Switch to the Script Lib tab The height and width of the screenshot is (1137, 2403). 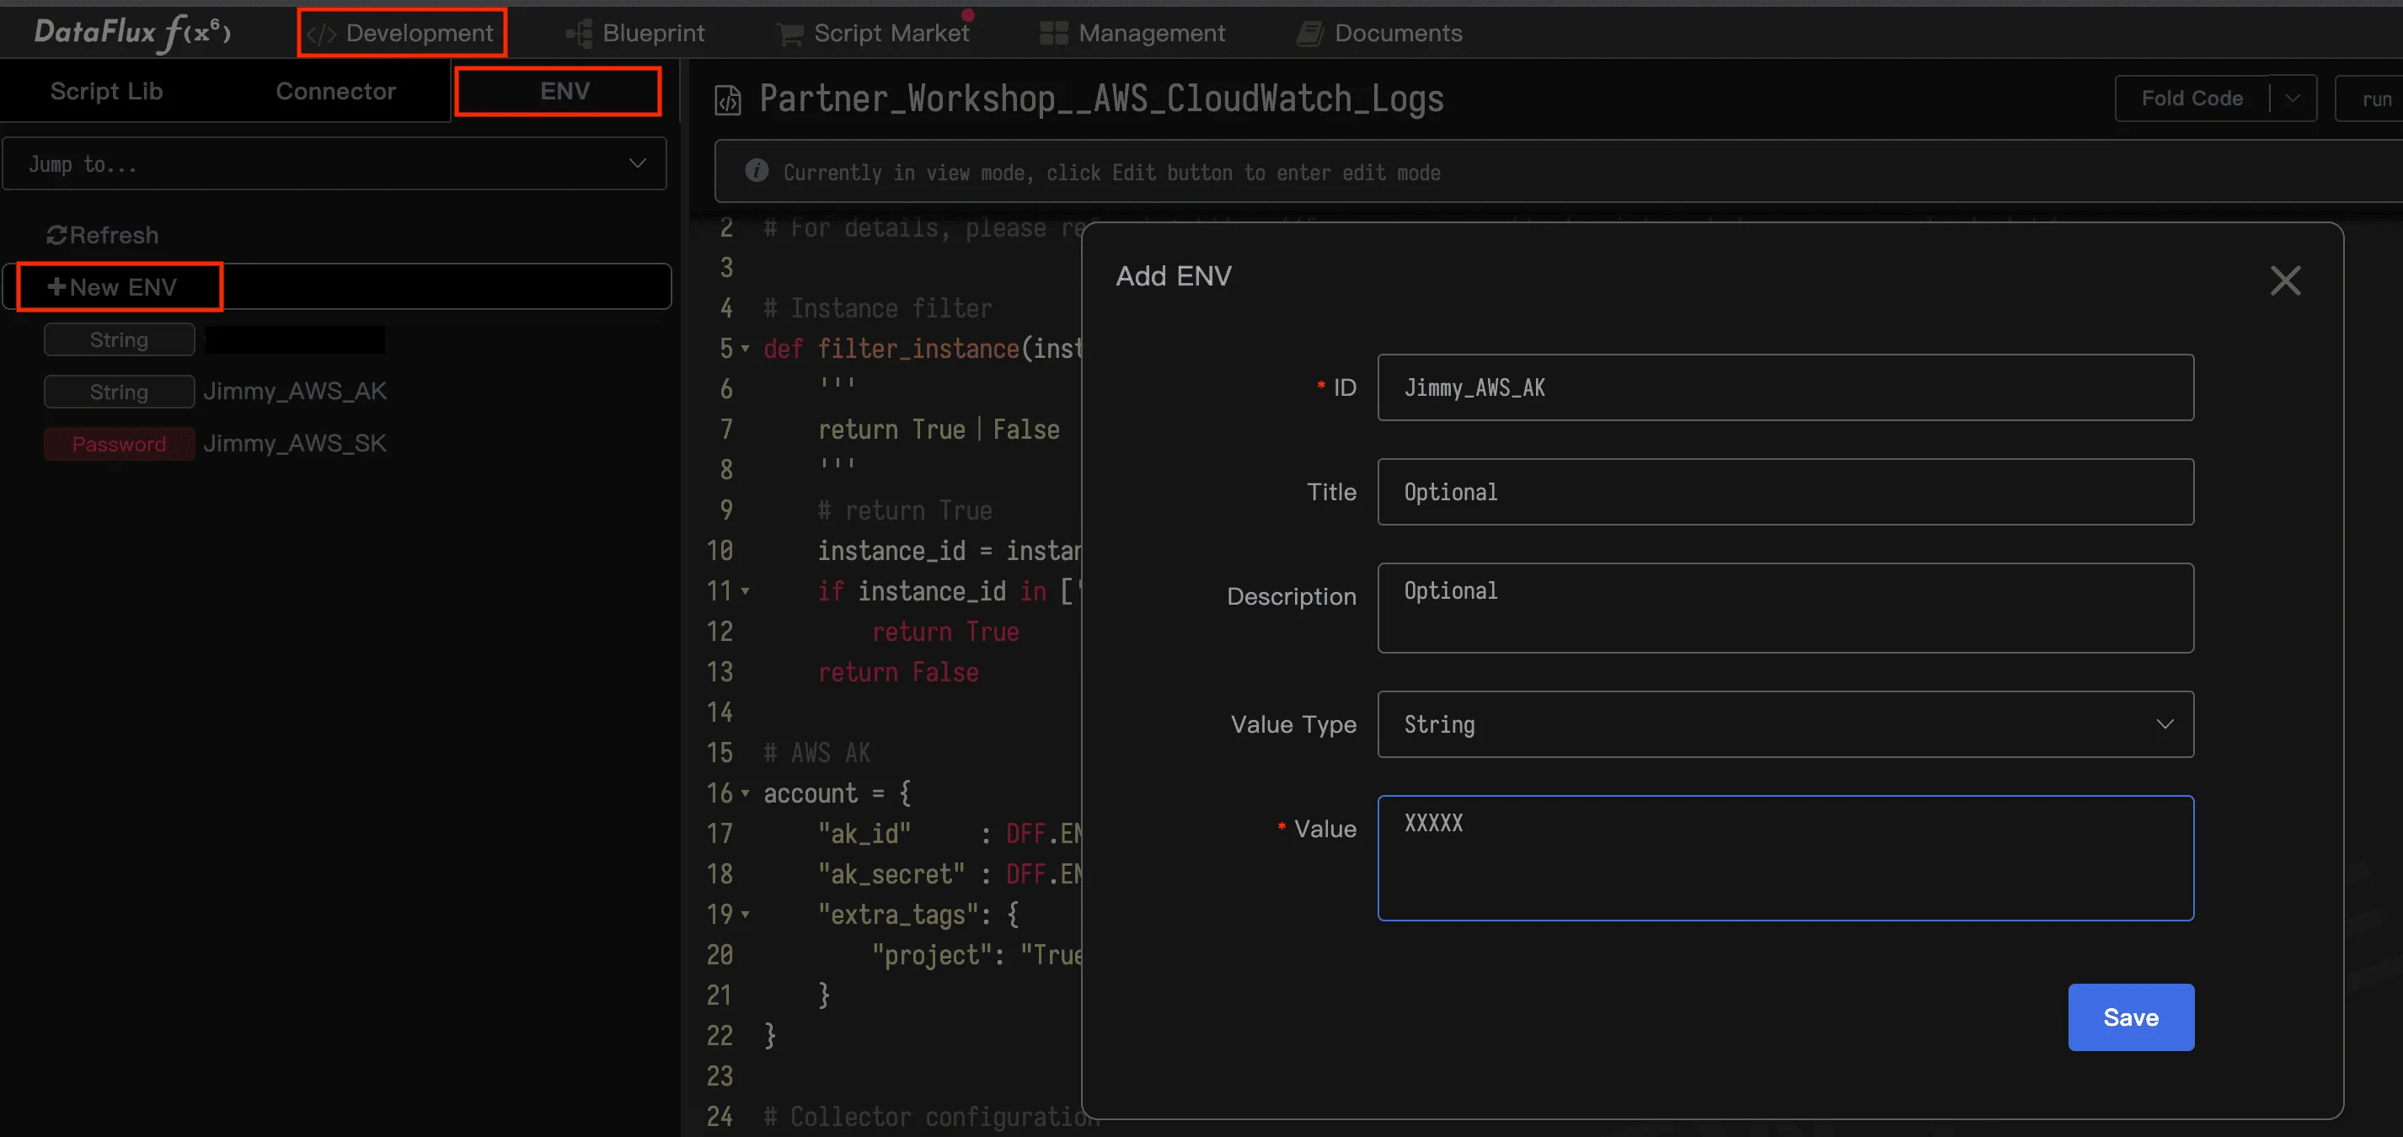pyautogui.click(x=106, y=92)
